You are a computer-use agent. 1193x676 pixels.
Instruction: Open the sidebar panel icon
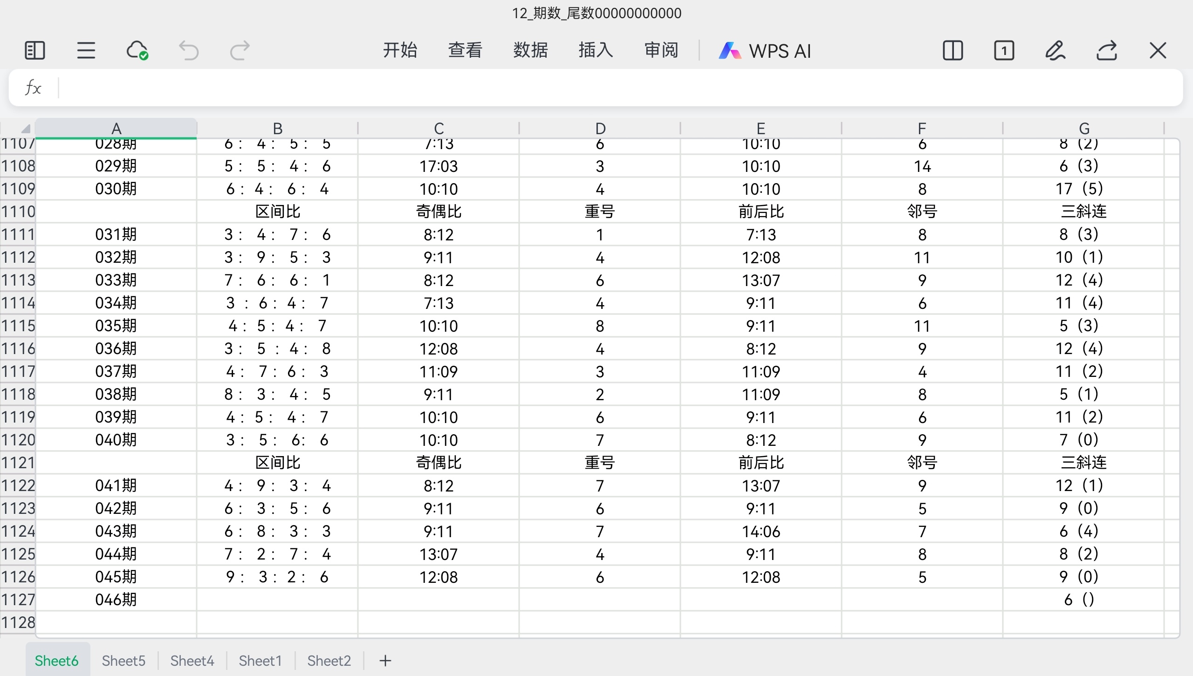[x=34, y=50]
